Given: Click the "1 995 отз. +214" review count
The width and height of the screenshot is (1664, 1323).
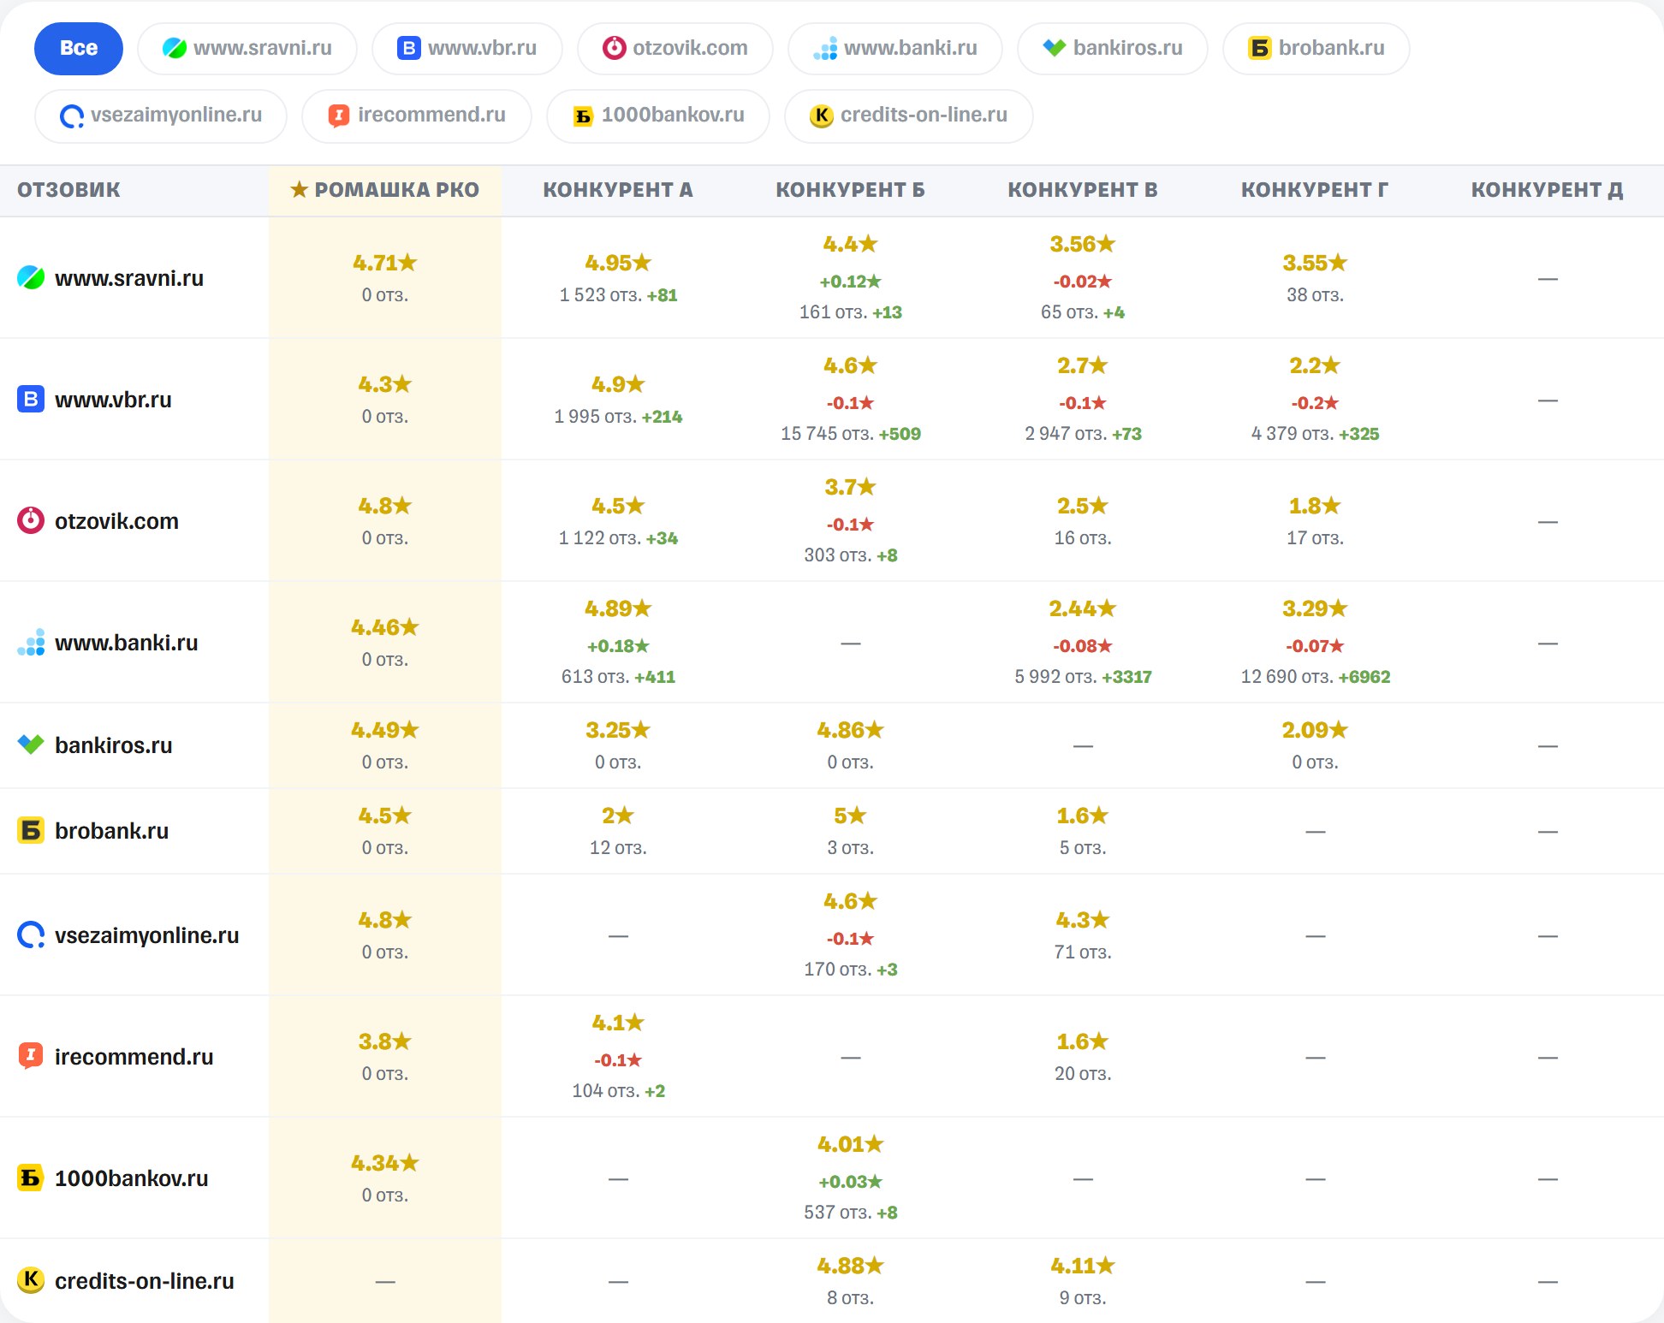Looking at the screenshot, I should pyautogui.click(x=618, y=417).
